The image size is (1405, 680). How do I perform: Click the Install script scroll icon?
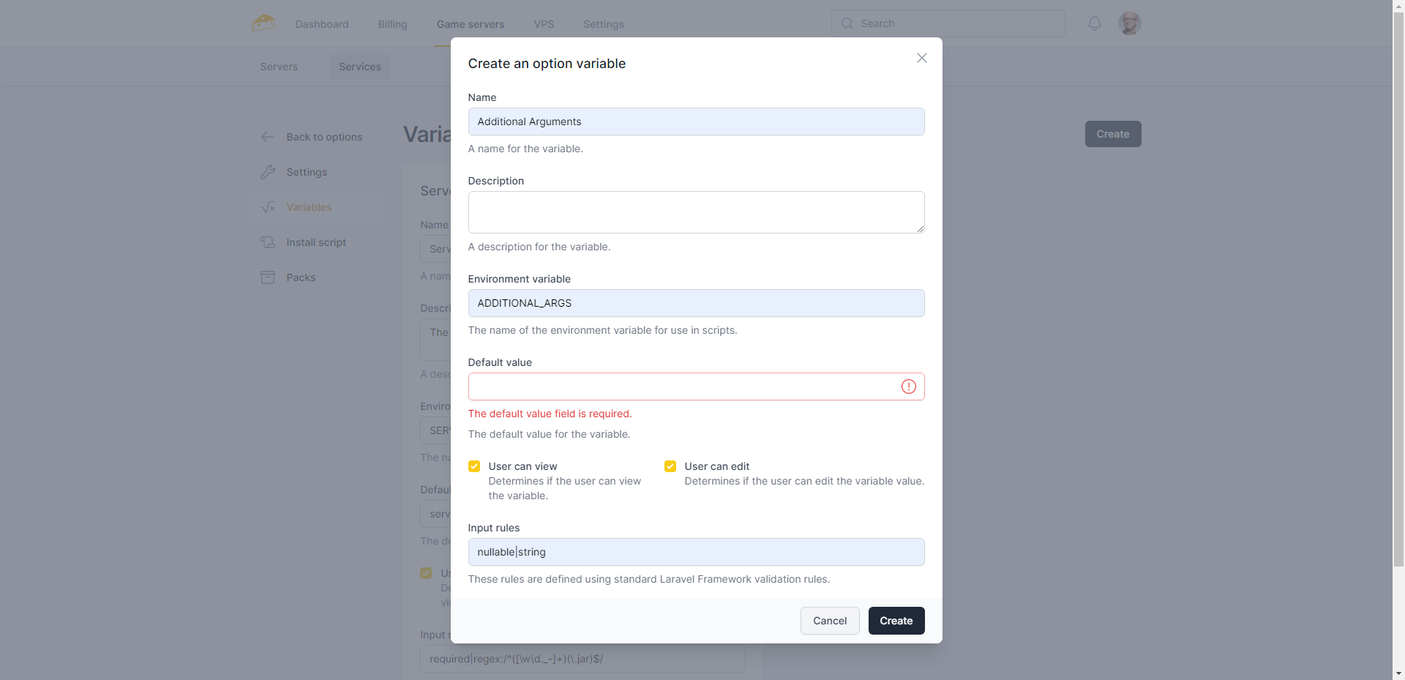[x=268, y=242]
